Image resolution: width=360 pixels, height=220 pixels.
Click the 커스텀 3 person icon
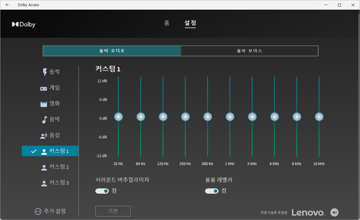(x=44, y=184)
